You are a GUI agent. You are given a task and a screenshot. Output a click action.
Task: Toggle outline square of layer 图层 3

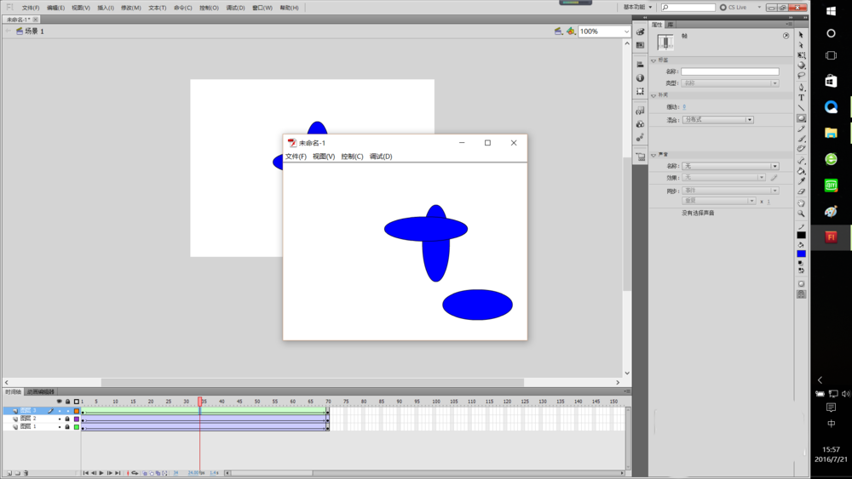[x=77, y=411]
